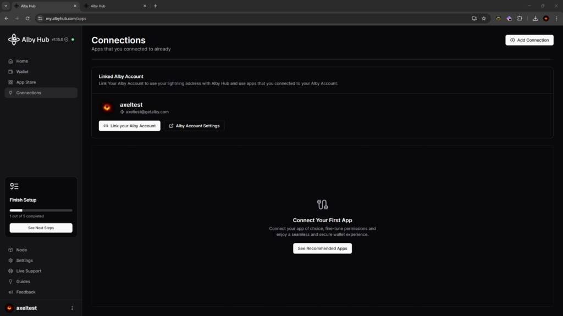The image size is (563, 316).
Task: Click See Next Steps button
Action: click(x=41, y=228)
